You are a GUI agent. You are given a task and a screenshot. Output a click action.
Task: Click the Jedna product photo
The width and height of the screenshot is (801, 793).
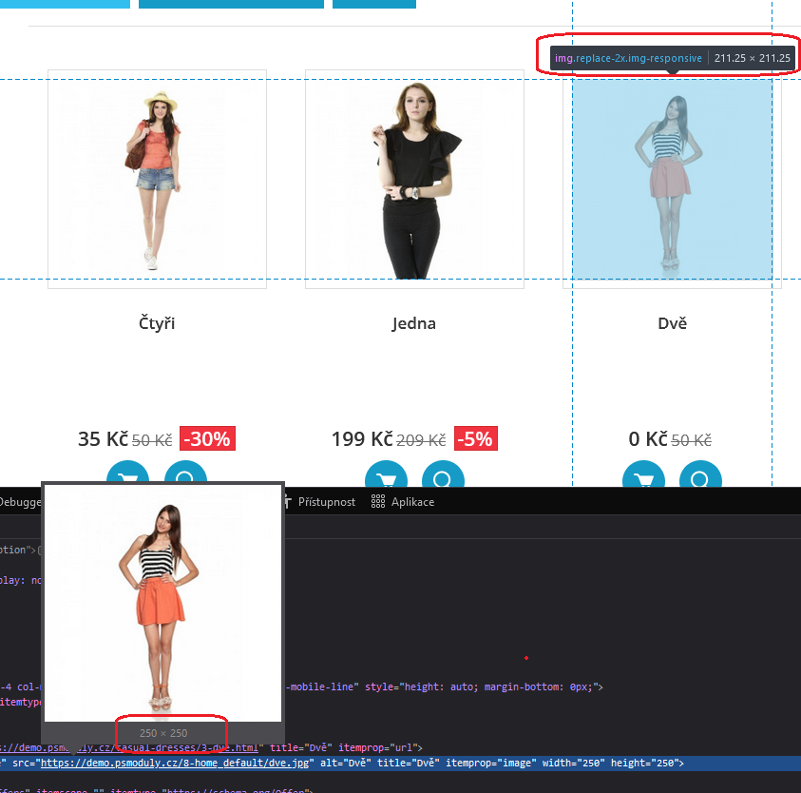[414, 179]
